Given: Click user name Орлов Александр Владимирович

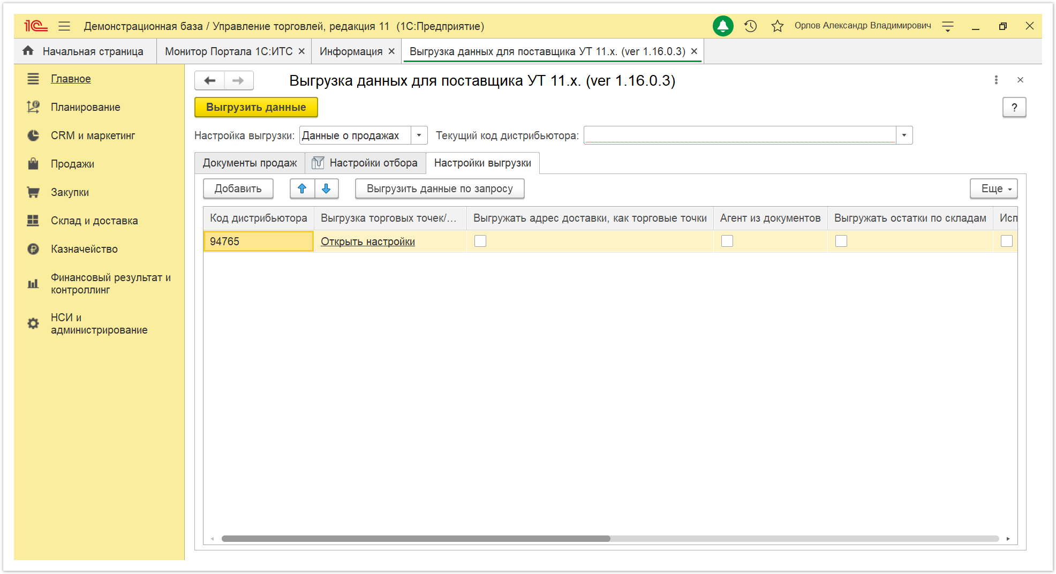Looking at the screenshot, I should (863, 26).
